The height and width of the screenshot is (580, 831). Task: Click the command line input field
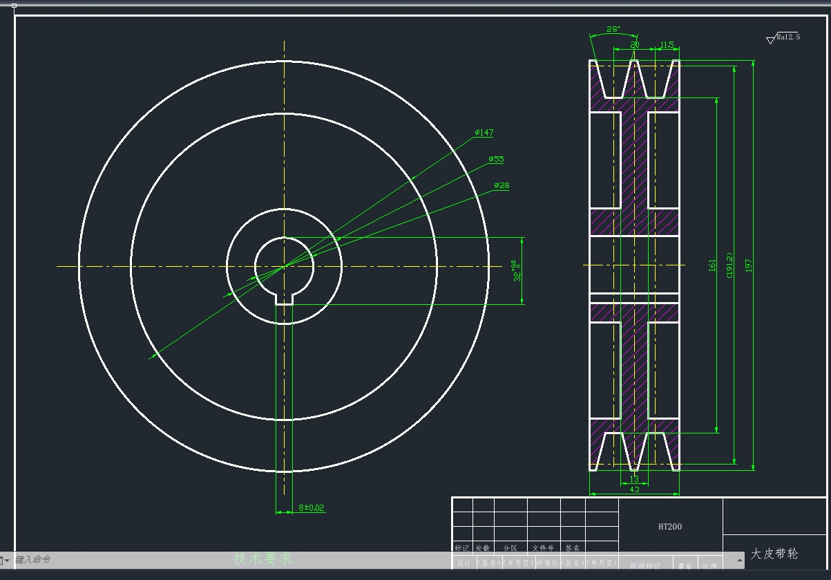click(373, 559)
